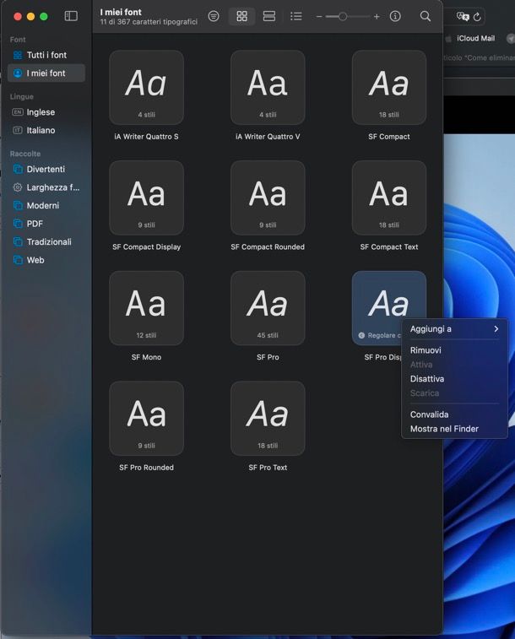Click the 11 di 367 caratteri tipografici subtitle

[x=149, y=22]
